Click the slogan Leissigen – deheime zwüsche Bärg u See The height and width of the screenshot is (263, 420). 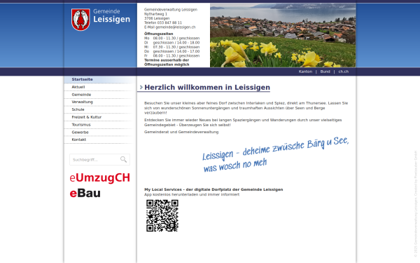tap(275, 155)
